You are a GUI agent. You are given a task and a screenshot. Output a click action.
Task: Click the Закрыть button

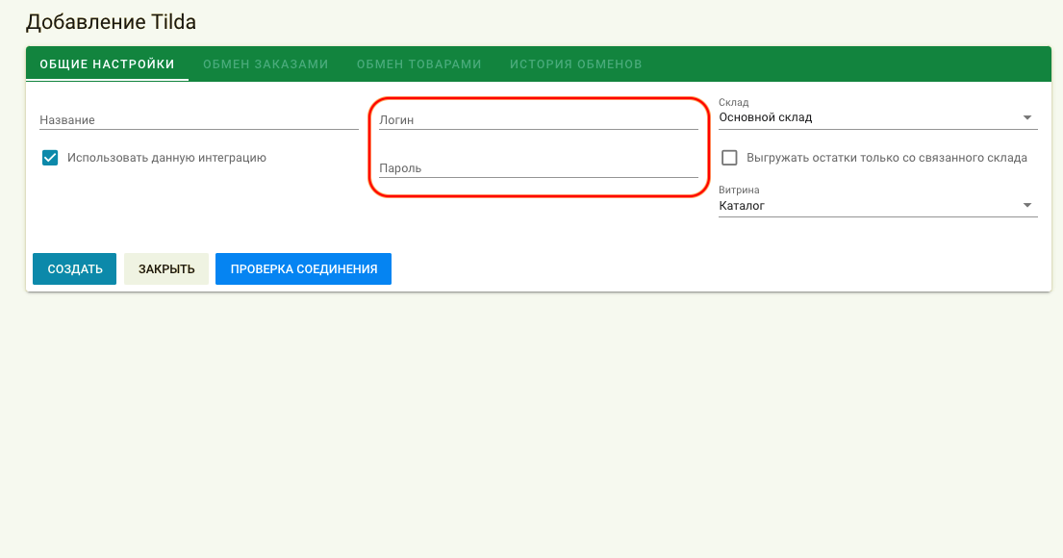(166, 269)
